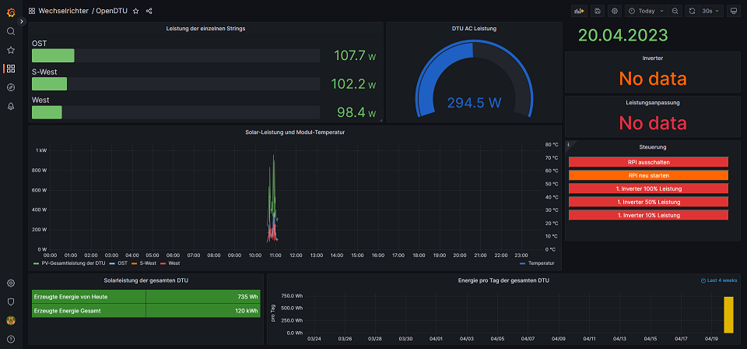This screenshot has width=747, height=349.
Task: Zoom out the time range
Action: point(674,12)
